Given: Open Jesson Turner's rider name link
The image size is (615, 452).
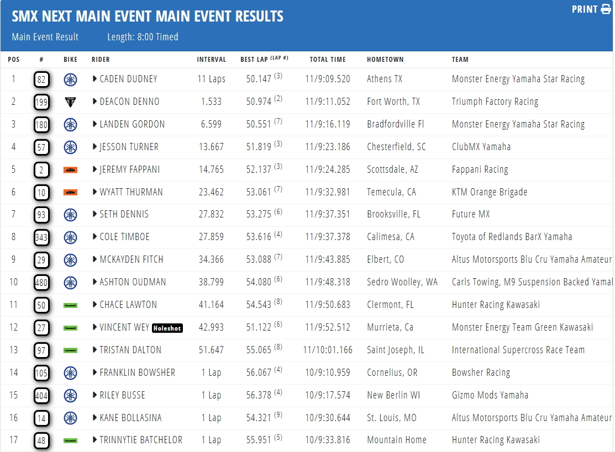Looking at the screenshot, I should point(129,147).
